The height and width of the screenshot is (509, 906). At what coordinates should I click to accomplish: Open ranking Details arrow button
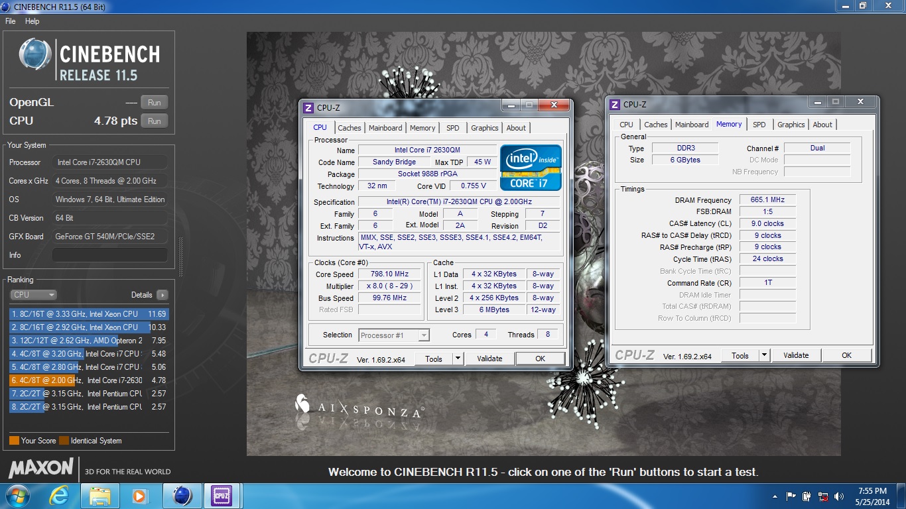coord(162,295)
